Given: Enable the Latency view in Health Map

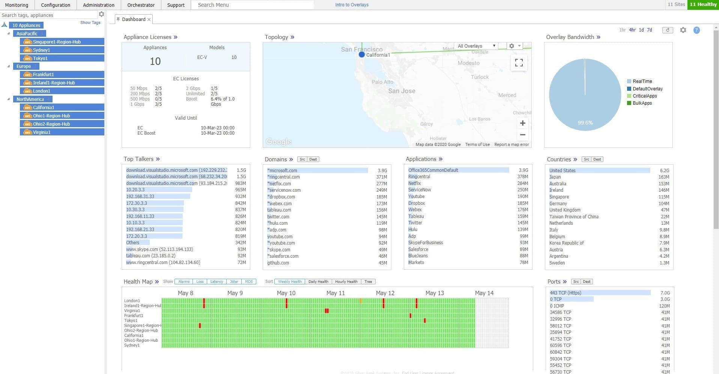Looking at the screenshot, I should (x=217, y=281).
